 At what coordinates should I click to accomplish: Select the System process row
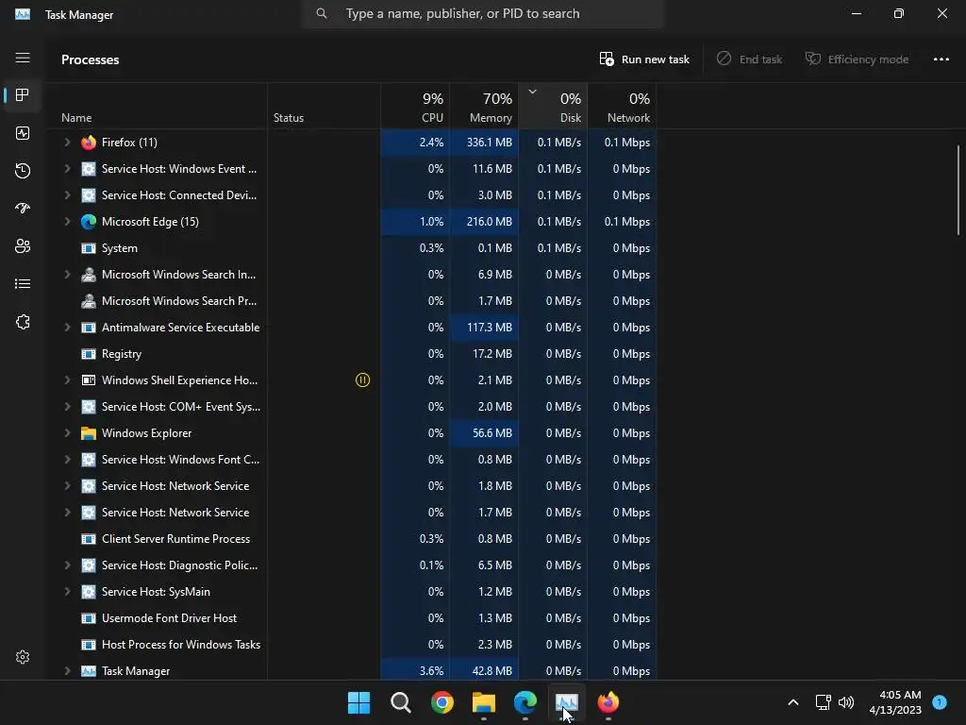point(352,248)
